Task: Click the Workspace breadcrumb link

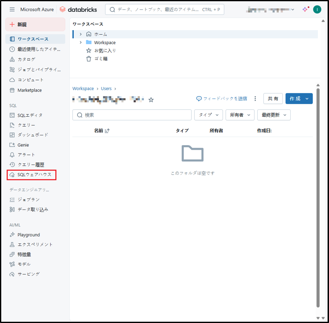Action: [83, 89]
